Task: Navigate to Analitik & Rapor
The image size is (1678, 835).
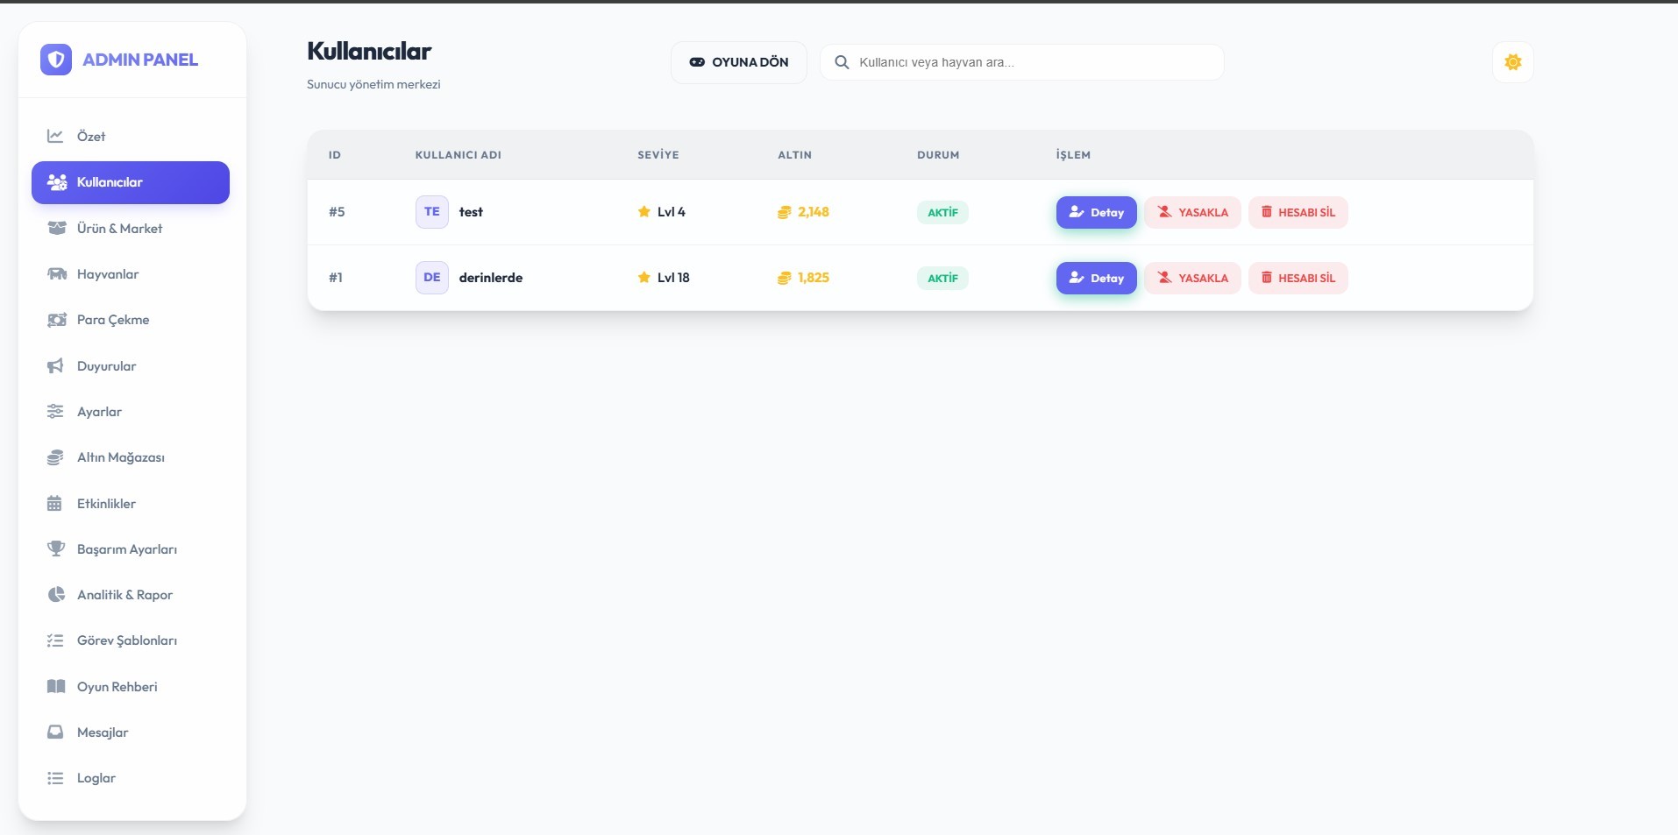Action: click(x=124, y=595)
